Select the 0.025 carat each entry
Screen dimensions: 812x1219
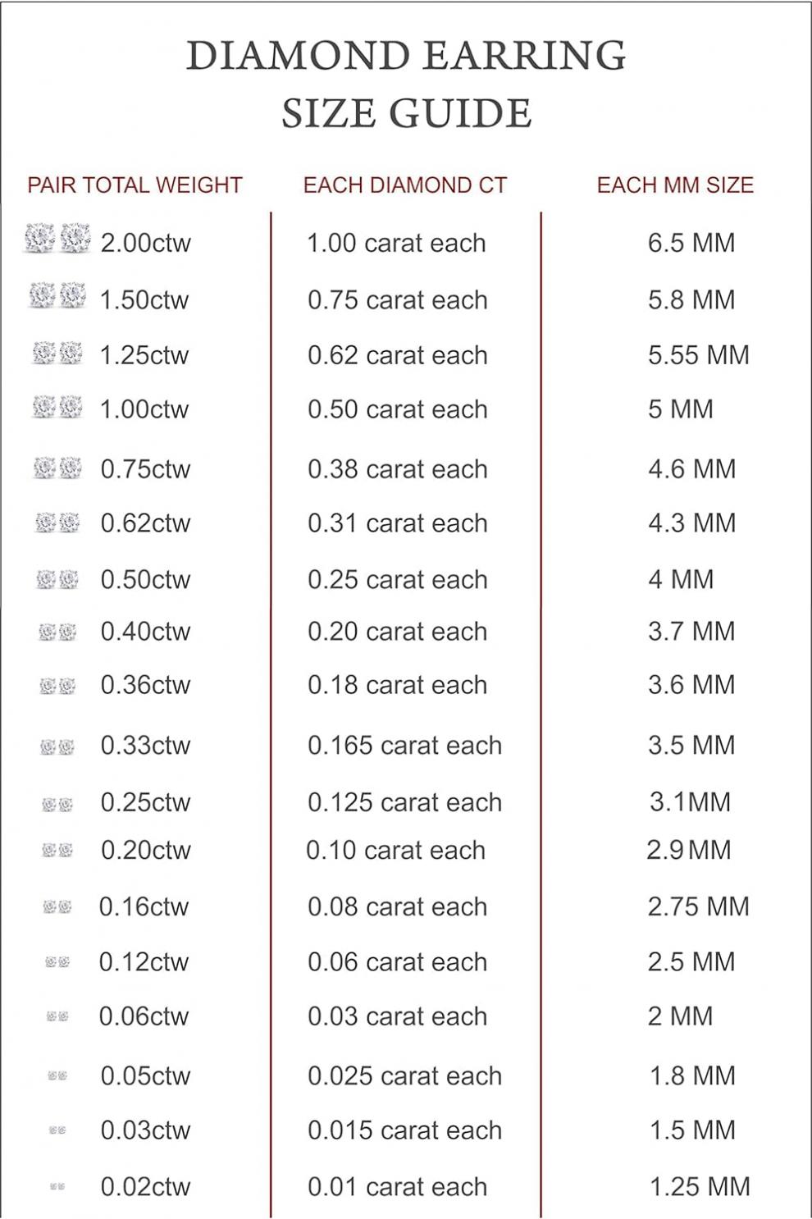[x=404, y=1076]
